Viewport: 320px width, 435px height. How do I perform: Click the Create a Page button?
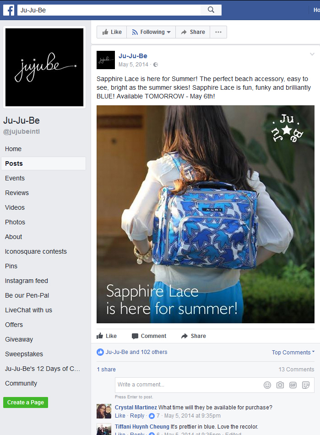26,402
